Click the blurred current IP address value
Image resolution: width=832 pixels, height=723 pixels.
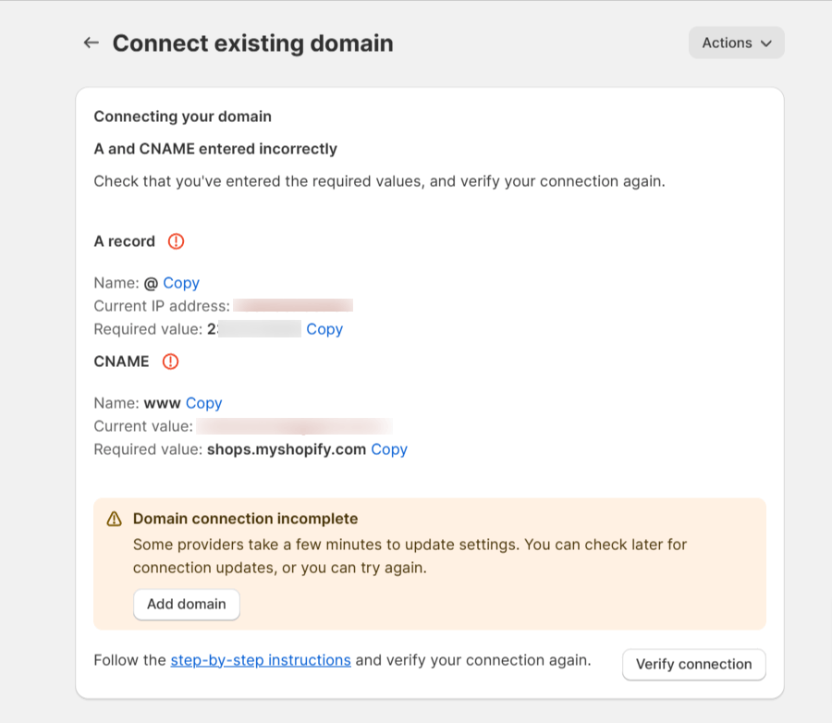point(293,306)
